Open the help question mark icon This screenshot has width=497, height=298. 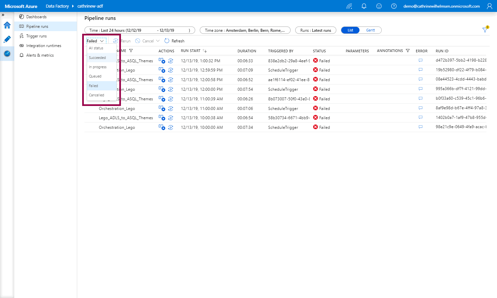(x=394, y=6)
